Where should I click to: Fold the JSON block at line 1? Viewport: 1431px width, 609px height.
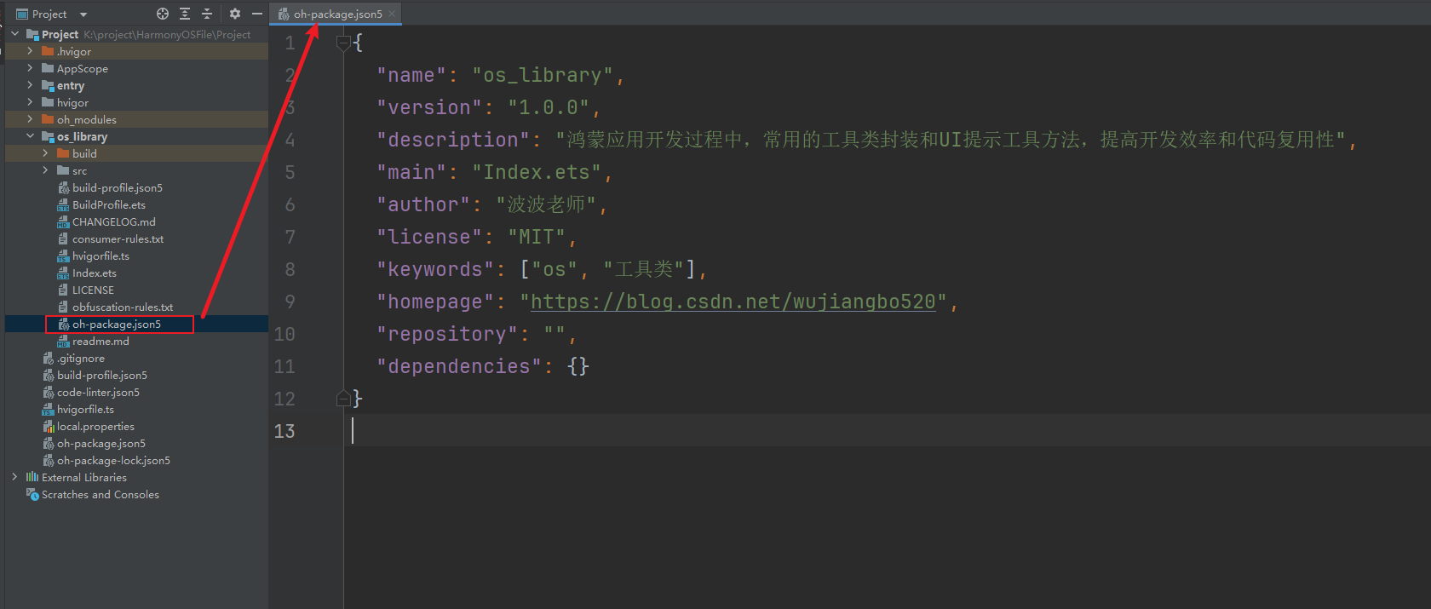click(343, 43)
